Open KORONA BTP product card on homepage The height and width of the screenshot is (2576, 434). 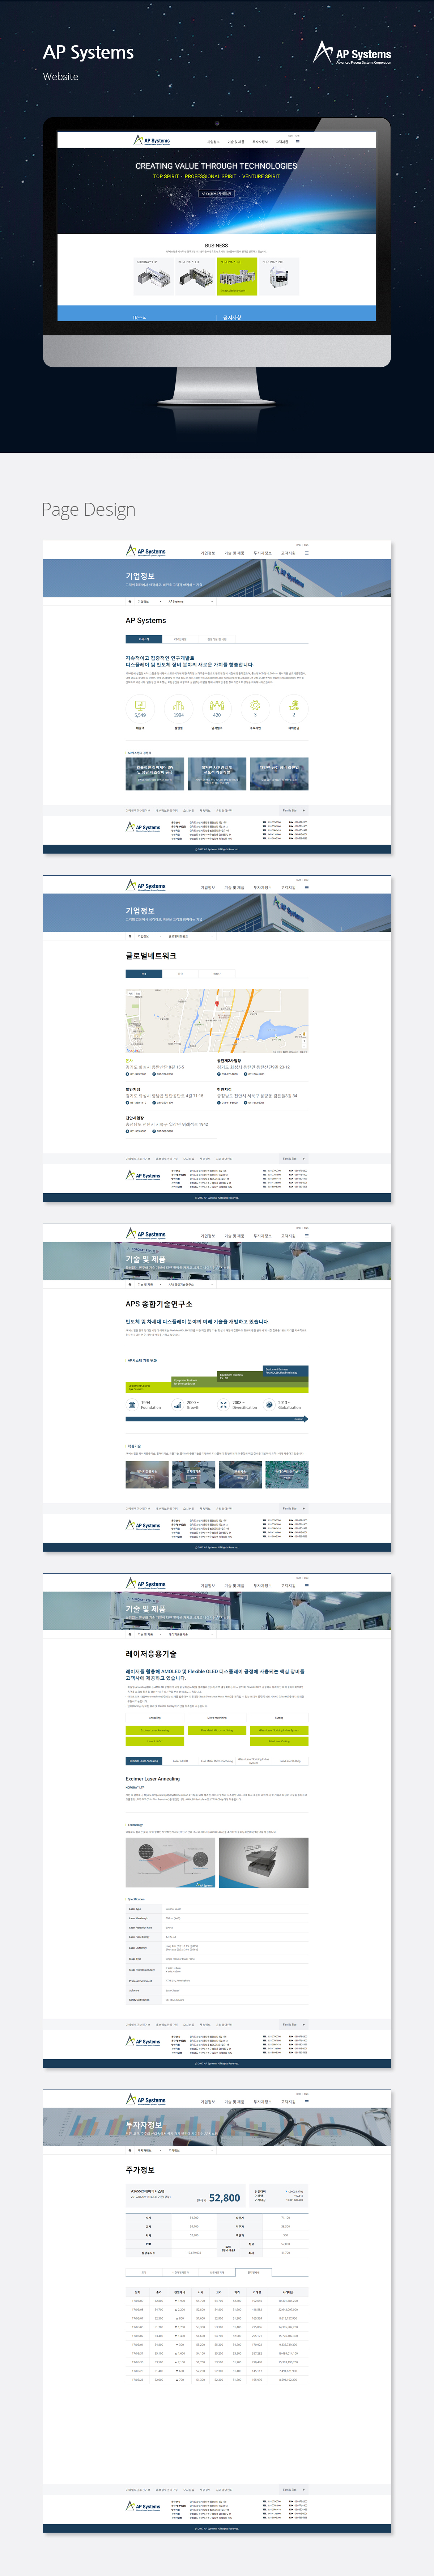[x=279, y=277]
